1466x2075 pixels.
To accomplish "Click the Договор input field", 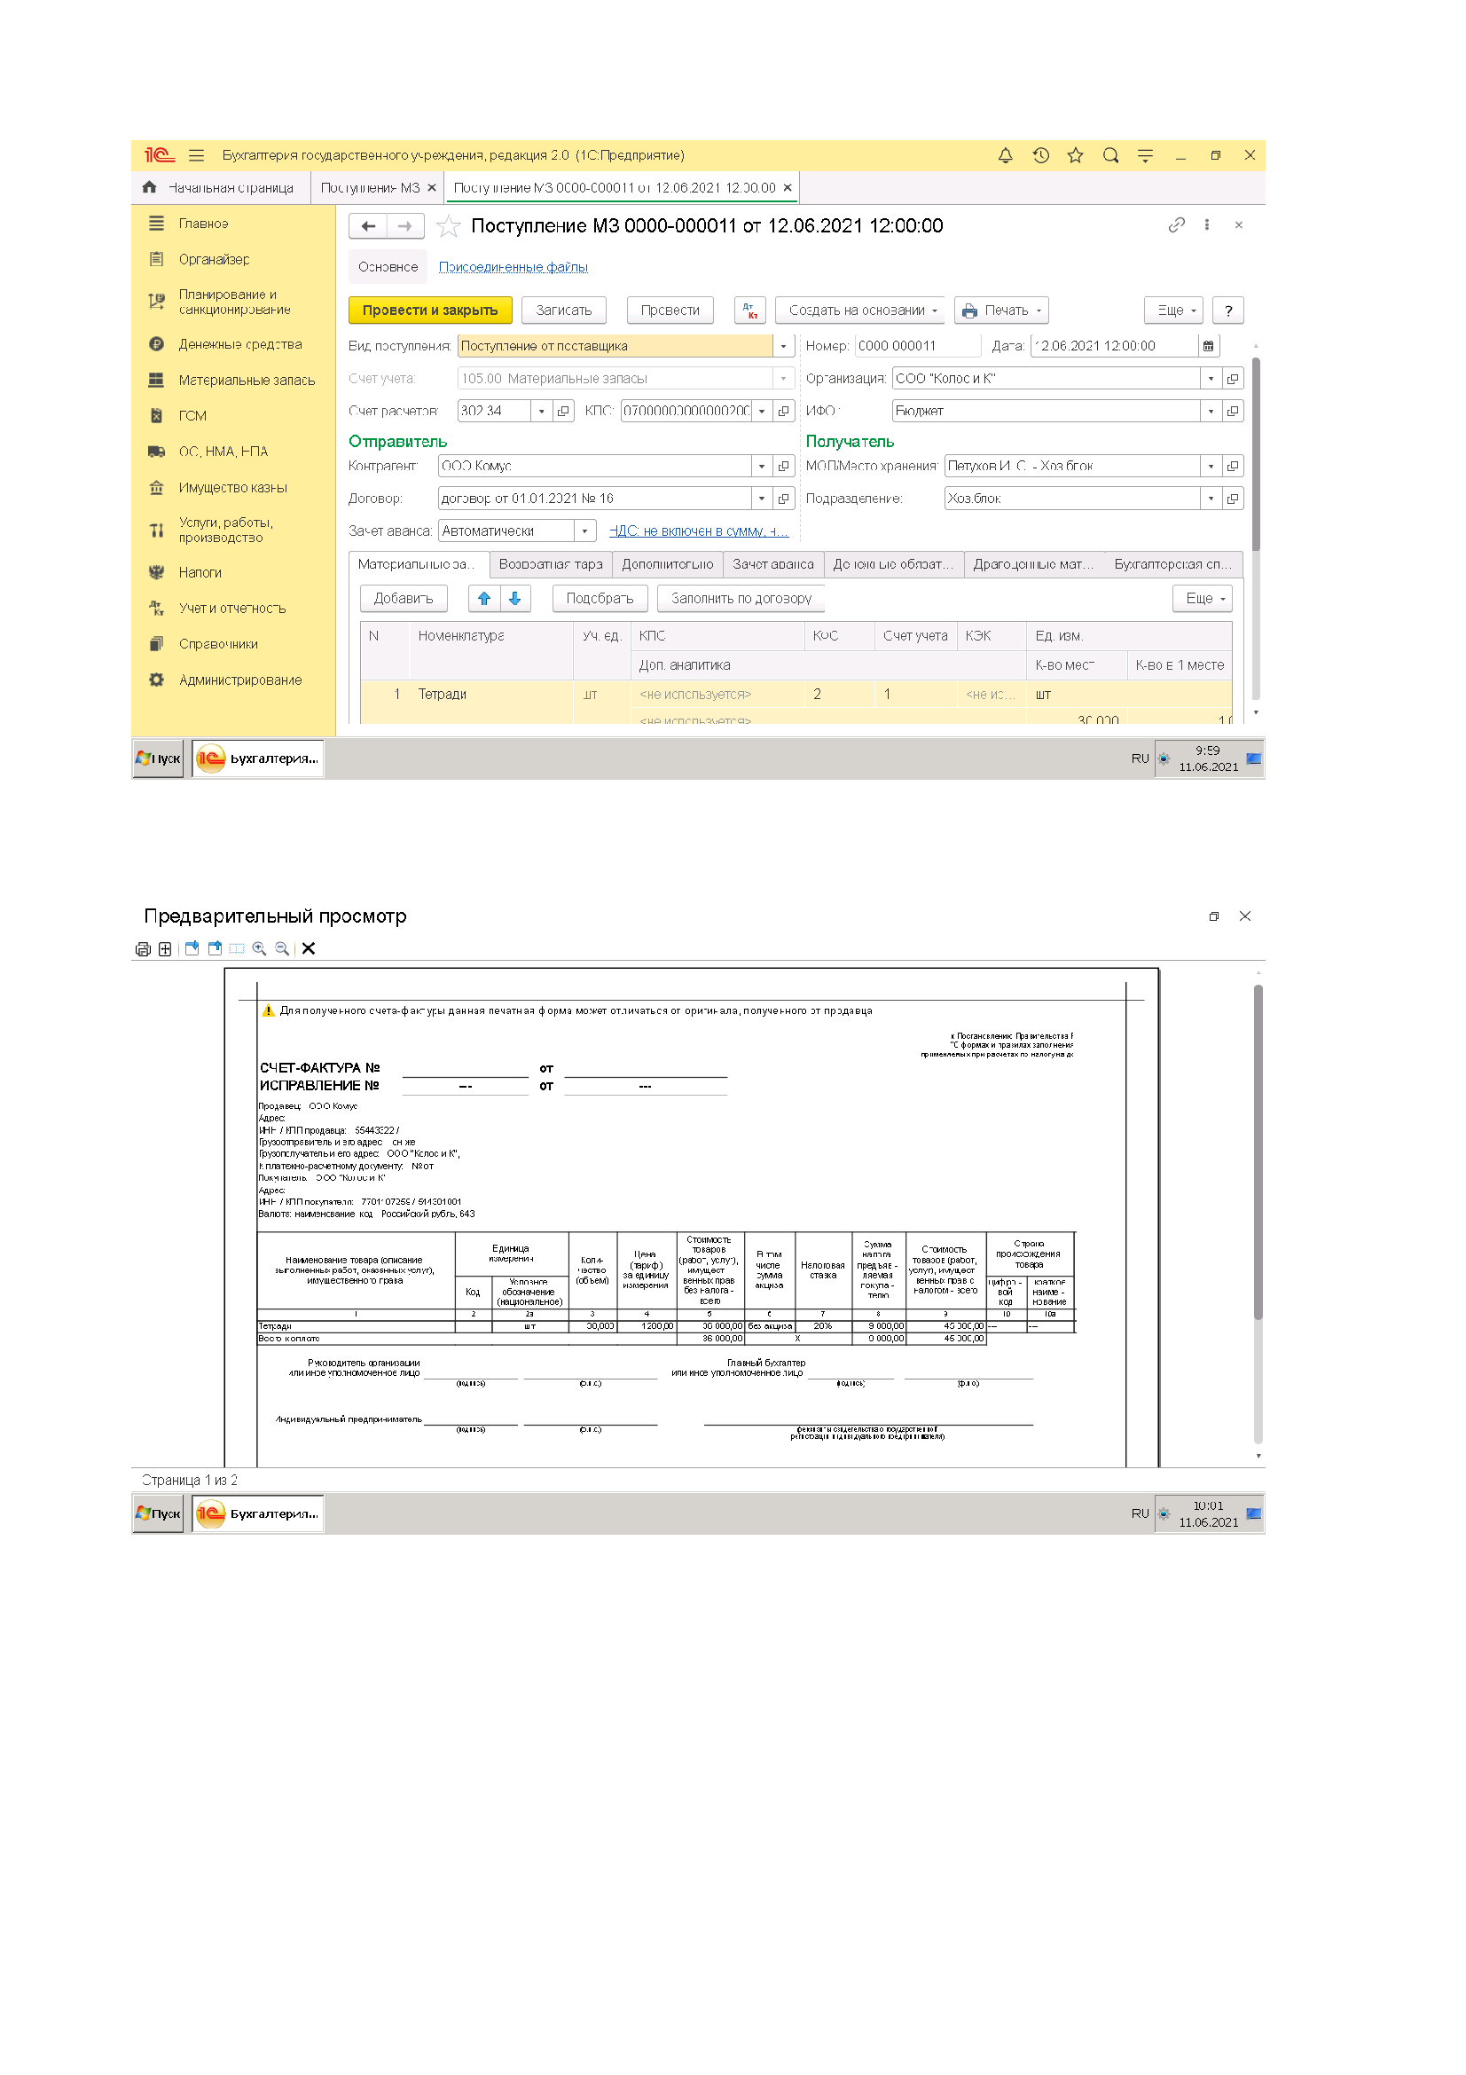I will (594, 498).
